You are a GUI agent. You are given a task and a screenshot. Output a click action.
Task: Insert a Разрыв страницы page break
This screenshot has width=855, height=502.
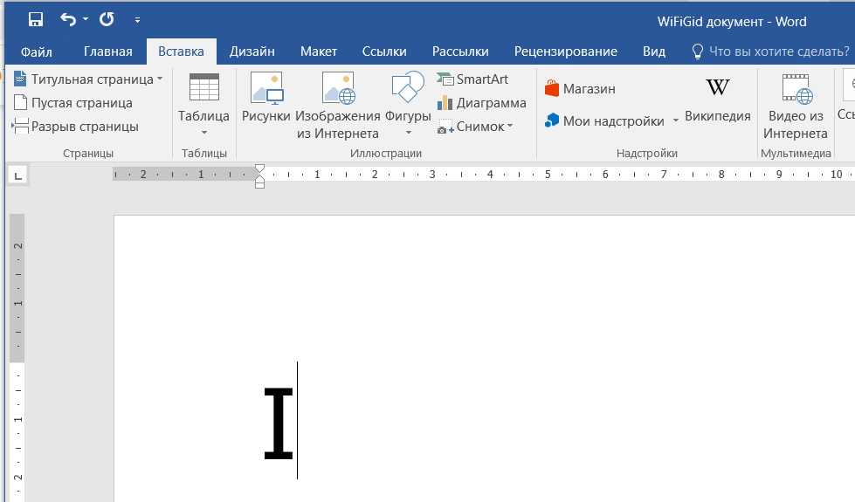click(x=76, y=127)
